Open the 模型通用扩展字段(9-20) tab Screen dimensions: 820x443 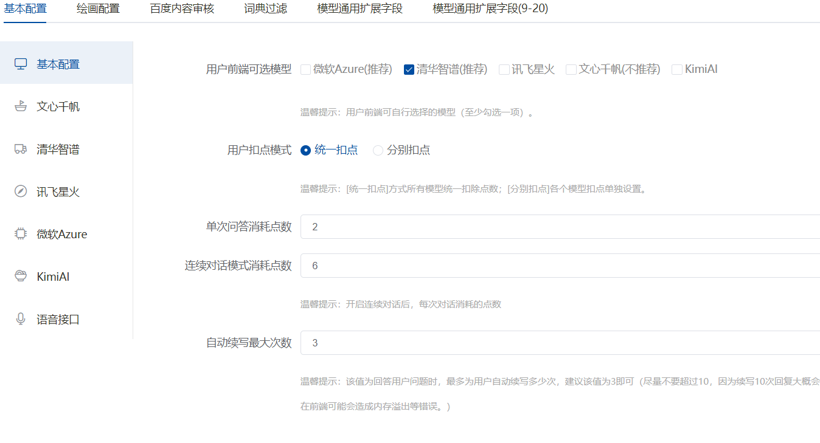pos(490,9)
